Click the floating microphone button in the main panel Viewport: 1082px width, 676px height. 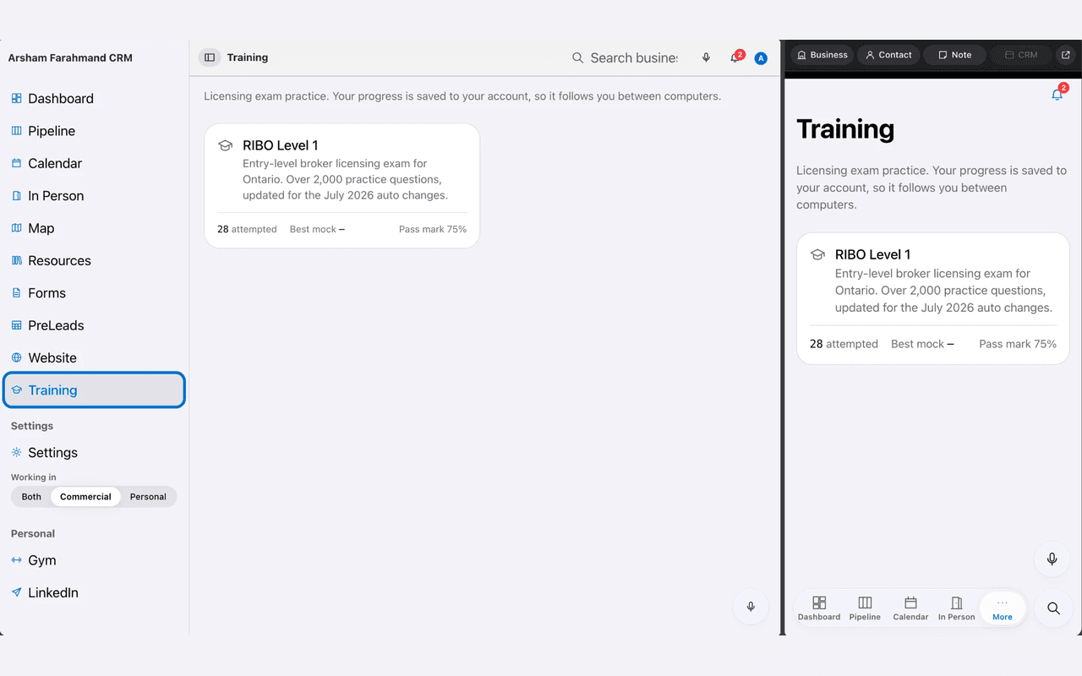pyautogui.click(x=751, y=607)
